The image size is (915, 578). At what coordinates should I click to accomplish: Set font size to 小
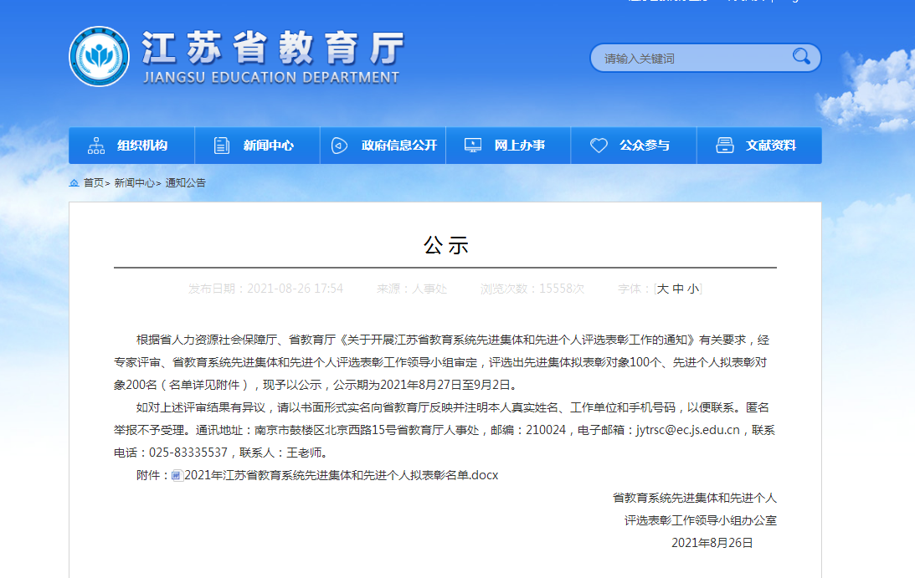[692, 289]
